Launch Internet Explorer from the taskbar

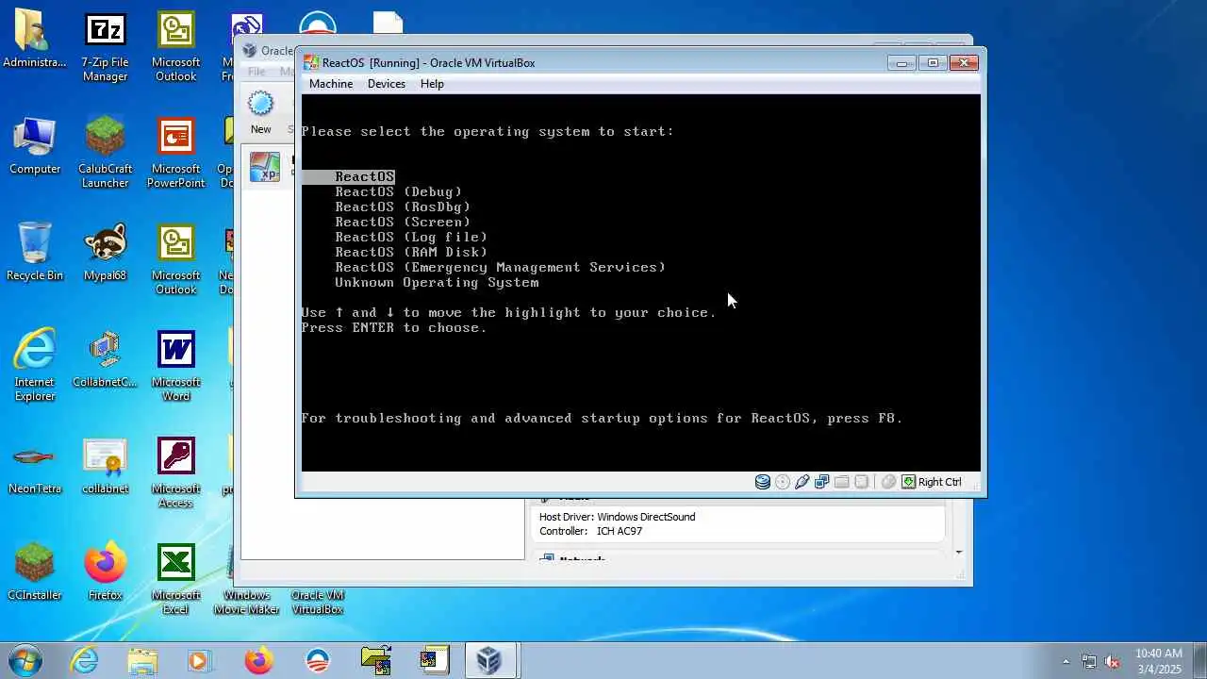(x=85, y=660)
